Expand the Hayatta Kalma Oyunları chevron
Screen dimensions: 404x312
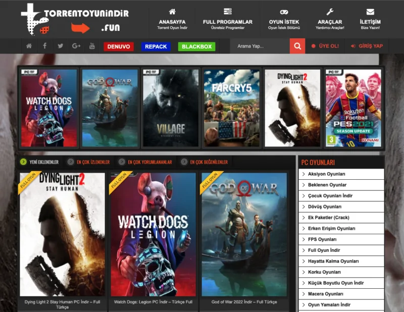pyautogui.click(x=304, y=261)
